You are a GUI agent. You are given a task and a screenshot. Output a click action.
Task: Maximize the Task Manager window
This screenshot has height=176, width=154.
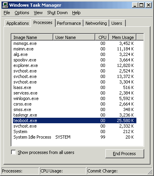(x=141, y=5)
